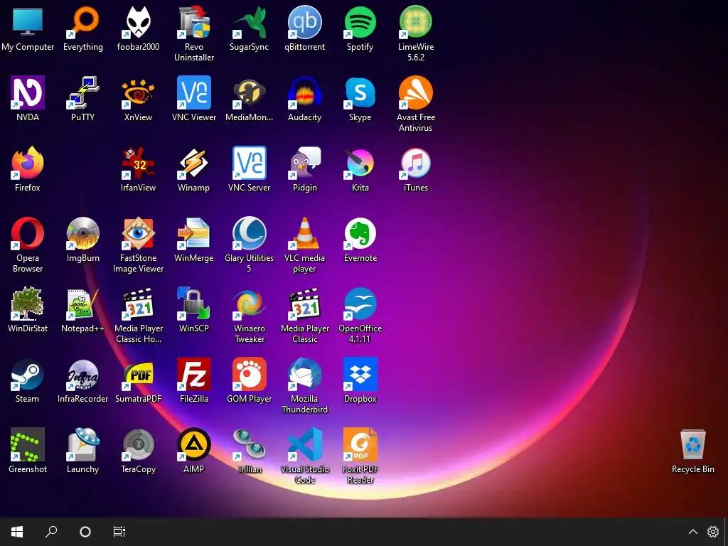Select the IrfanView shortcut
The image size is (728, 546).
(138, 164)
